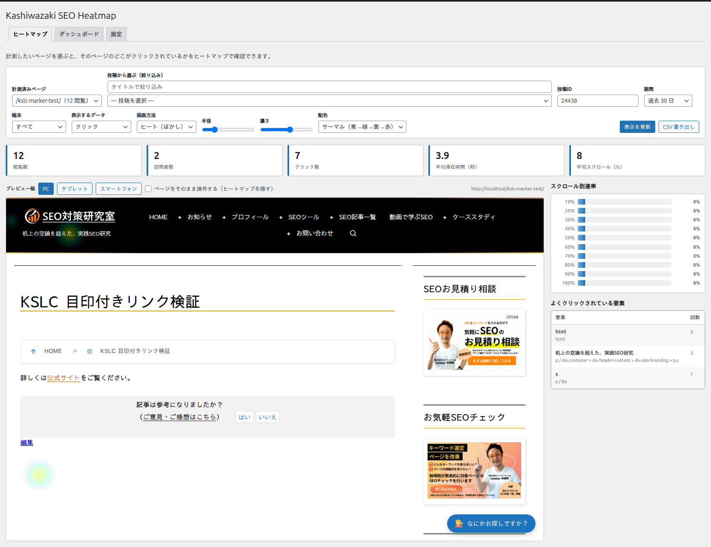The image size is (711, 547).
Task: Click the お気軽SEOチェック banner image
Action: click(x=474, y=471)
